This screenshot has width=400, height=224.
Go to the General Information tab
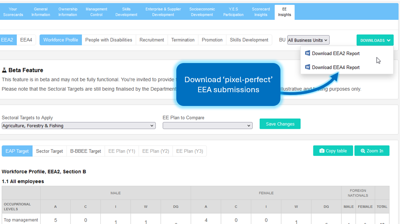pos(41,12)
